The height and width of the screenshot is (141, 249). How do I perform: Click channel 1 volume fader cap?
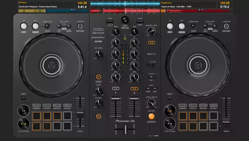[116, 99]
